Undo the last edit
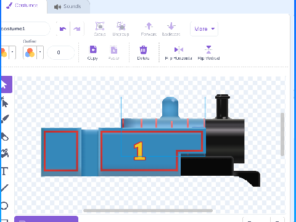Image resolution: width=296 pixels, height=222 pixels. point(63,29)
